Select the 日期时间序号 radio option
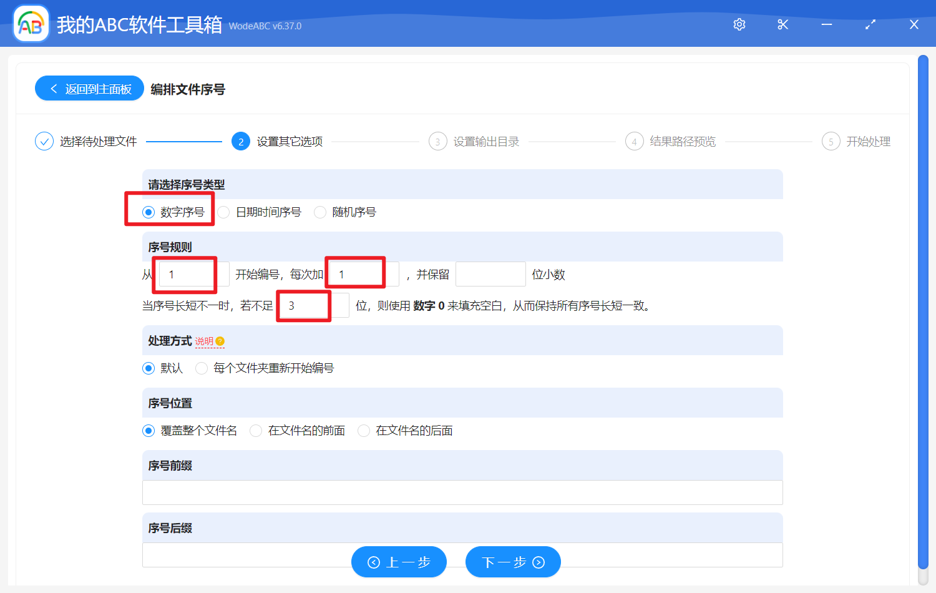Screen dimensions: 936x593 click(224, 212)
